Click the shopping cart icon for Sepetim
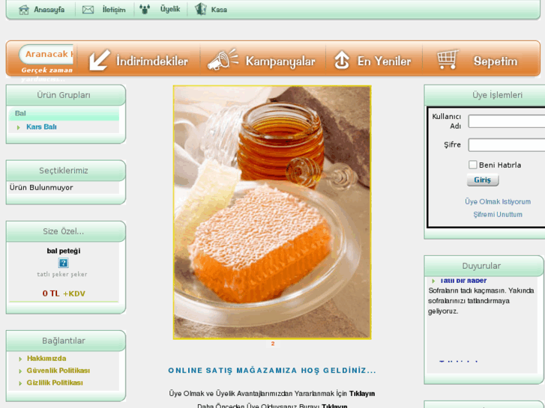Viewport: 545px width, 408px height. 448,59
